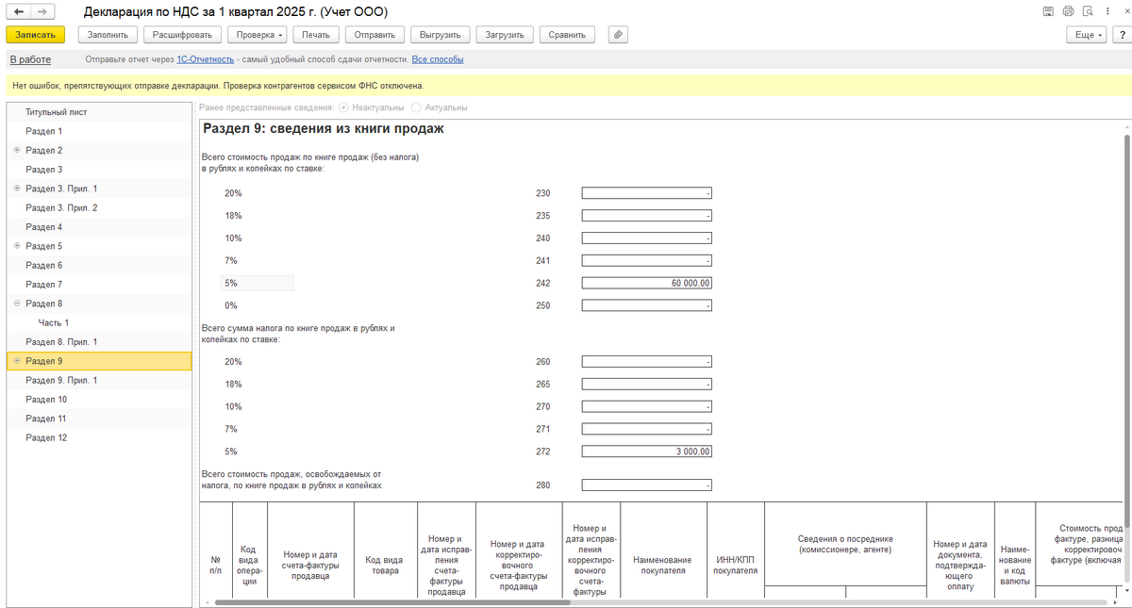The width and height of the screenshot is (1132, 608).
Task: Open the print preview magnifier icon
Action: (1089, 12)
